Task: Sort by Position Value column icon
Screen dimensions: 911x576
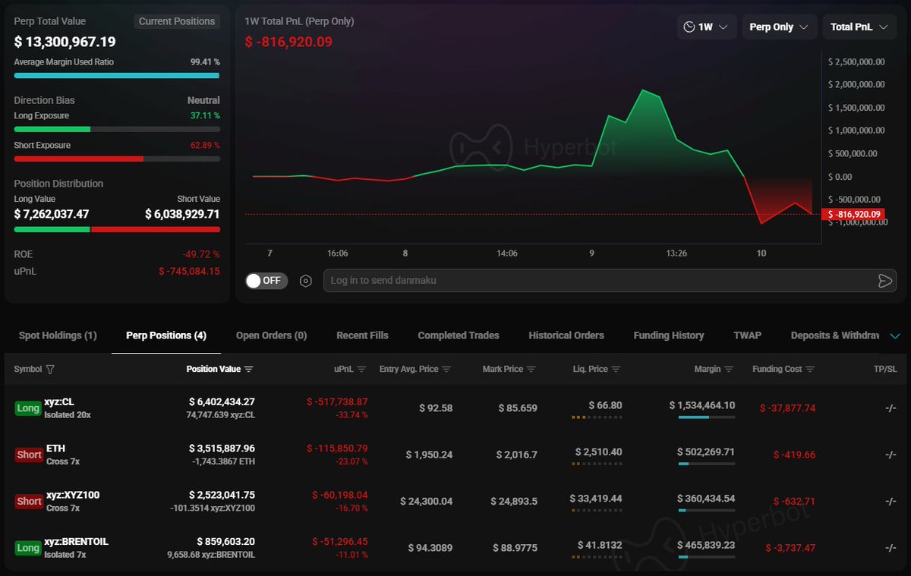Action: point(249,370)
